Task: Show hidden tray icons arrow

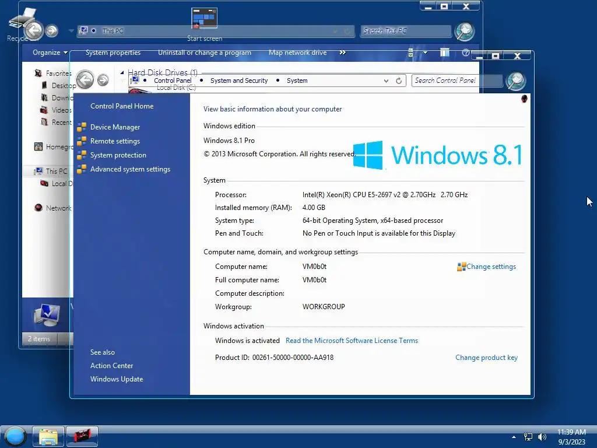Action: coord(514,437)
